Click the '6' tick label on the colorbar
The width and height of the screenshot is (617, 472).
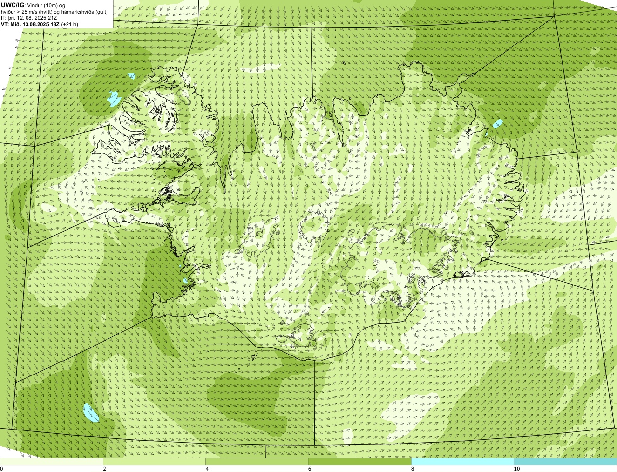click(310, 469)
